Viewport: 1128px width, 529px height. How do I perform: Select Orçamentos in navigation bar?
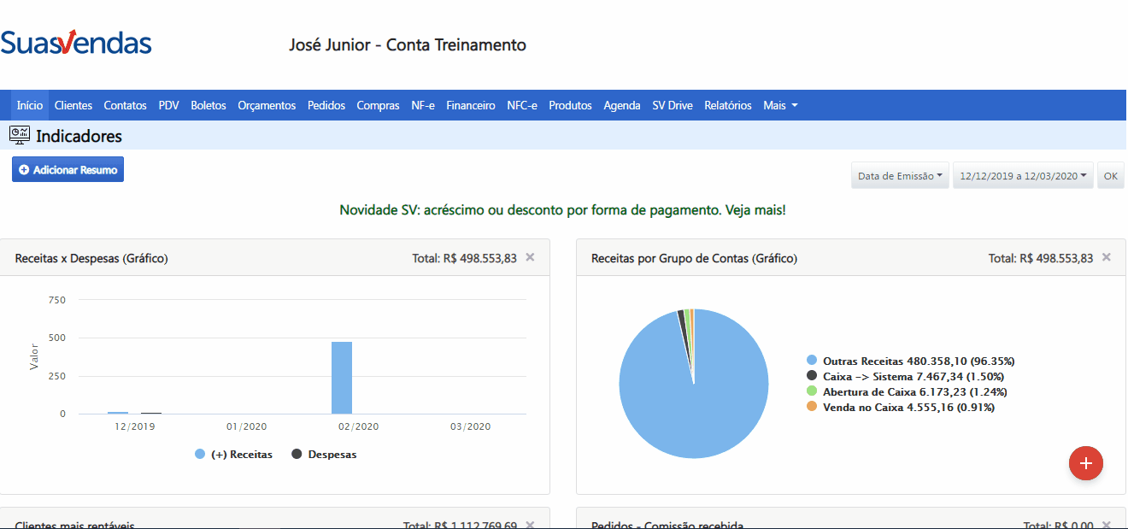267,105
